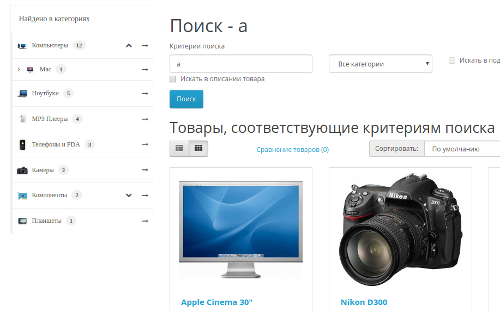Click the Телефоны и PDA phone icon
The width and height of the screenshot is (500, 311).
pyautogui.click(x=22, y=145)
